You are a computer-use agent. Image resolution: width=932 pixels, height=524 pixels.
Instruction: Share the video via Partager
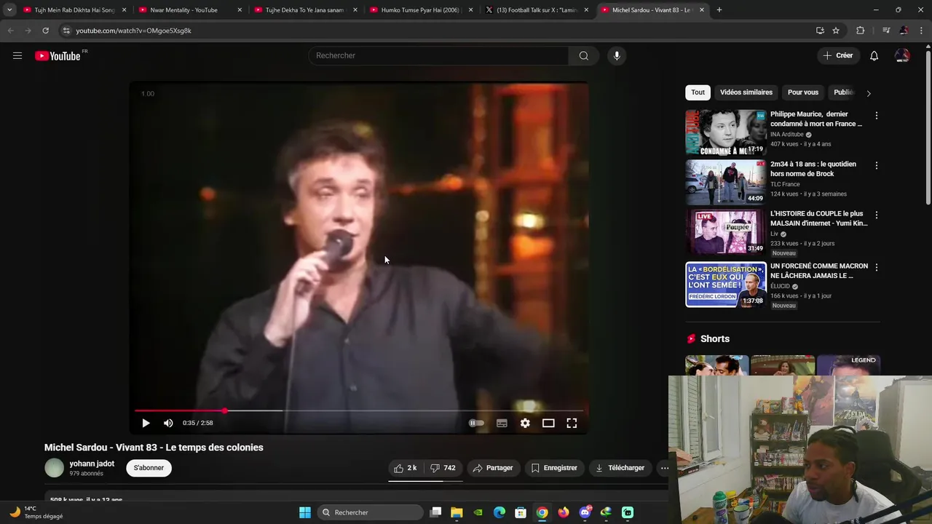point(493,468)
